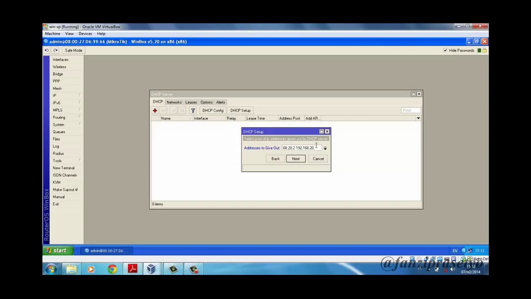Open Bridge in the WinBox menu
Screen dimensions: 531x299
click(58, 74)
